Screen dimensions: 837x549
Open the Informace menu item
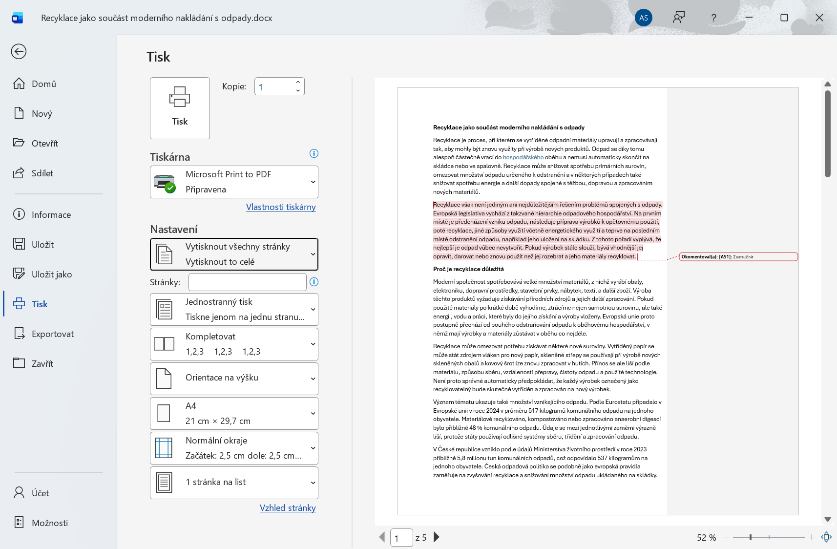click(59, 214)
